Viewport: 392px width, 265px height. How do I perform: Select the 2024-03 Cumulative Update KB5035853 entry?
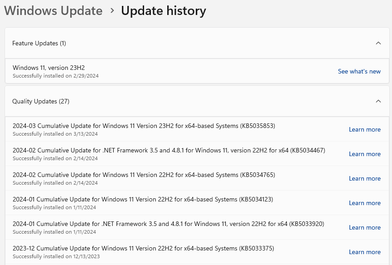pyautogui.click(x=197, y=129)
